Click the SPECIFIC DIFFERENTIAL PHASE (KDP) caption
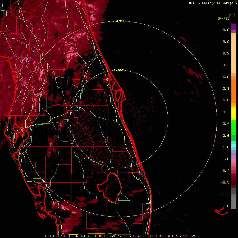This screenshot has height=238, width=238. coord(83,236)
